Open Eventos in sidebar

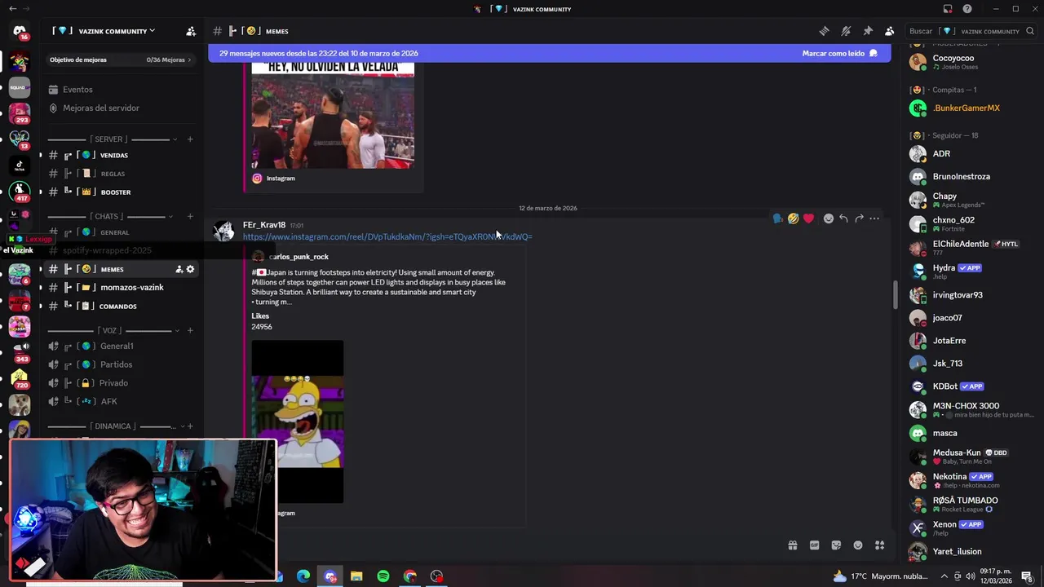(77, 90)
